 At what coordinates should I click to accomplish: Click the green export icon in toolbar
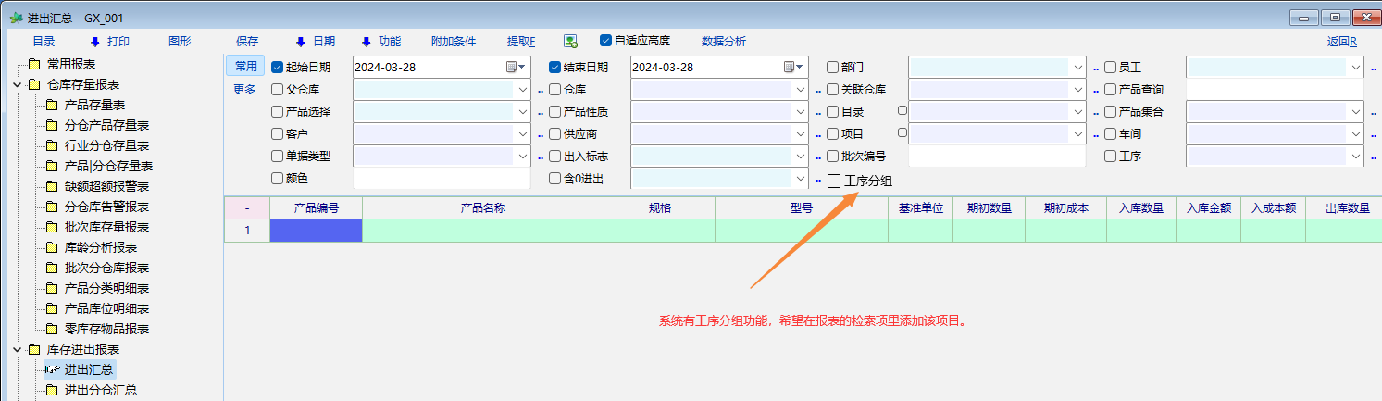[x=570, y=41]
